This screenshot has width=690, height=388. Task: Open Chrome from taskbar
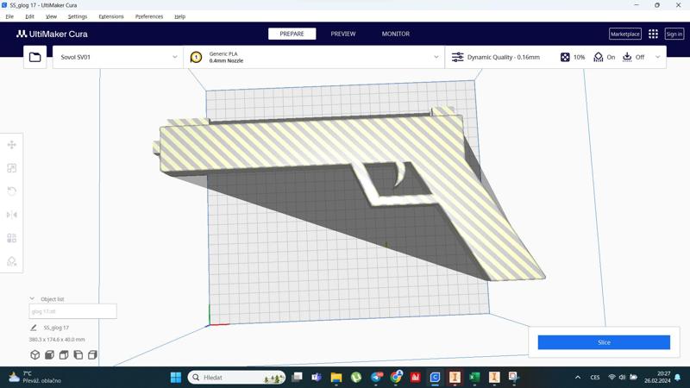pyautogui.click(x=396, y=378)
